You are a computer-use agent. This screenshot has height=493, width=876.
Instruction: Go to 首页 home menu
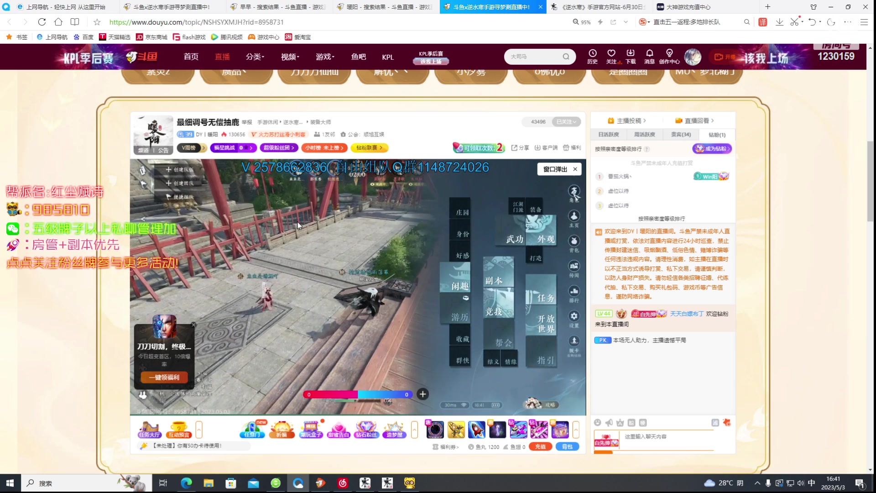pyautogui.click(x=191, y=57)
